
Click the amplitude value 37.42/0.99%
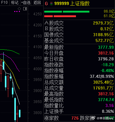(102, 76)
